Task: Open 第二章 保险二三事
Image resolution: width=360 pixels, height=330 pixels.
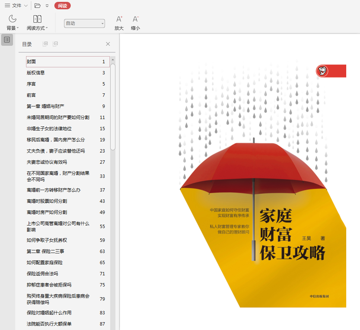Action: pyautogui.click(x=68, y=251)
